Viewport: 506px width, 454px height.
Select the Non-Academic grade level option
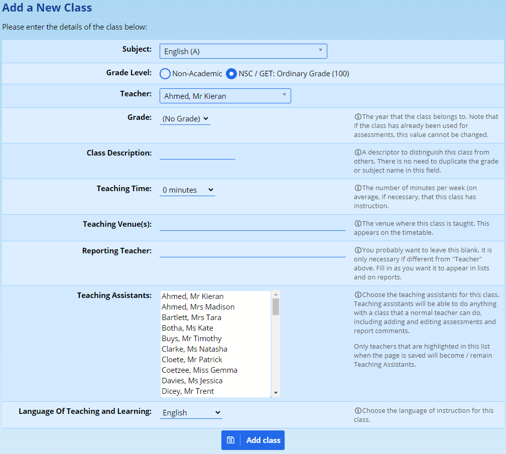pyautogui.click(x=165, y=74)
